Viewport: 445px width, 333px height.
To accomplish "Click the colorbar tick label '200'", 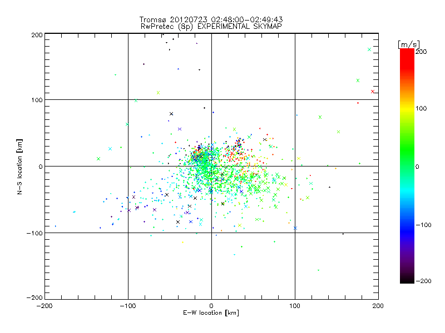I will pyautogui.click(x=421, y=52).
